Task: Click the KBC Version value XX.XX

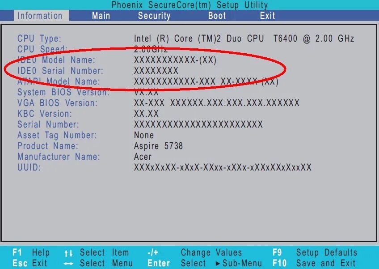Action: pos(146,114)
